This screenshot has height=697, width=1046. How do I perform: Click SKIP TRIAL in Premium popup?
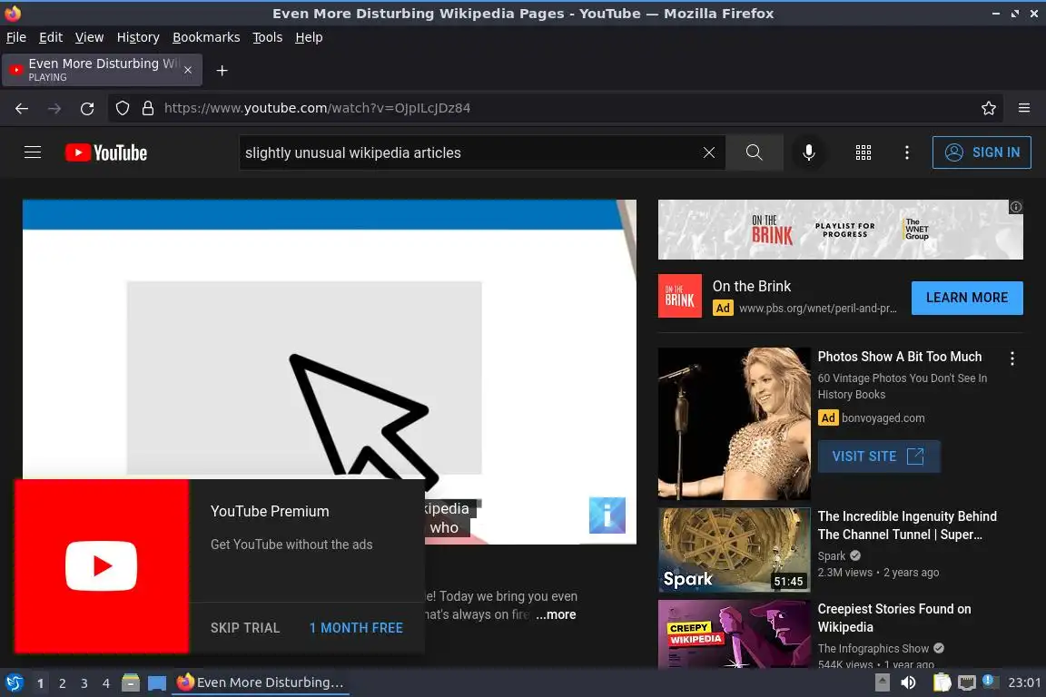[245, 628]
